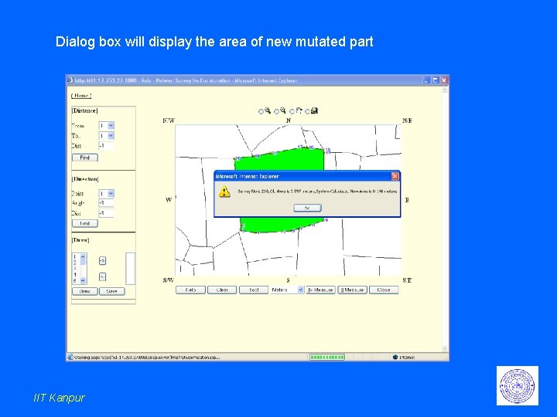Click the S/W compass label
Image resolution: width=557 pixels, height=417 pixels.
(169, 280)
